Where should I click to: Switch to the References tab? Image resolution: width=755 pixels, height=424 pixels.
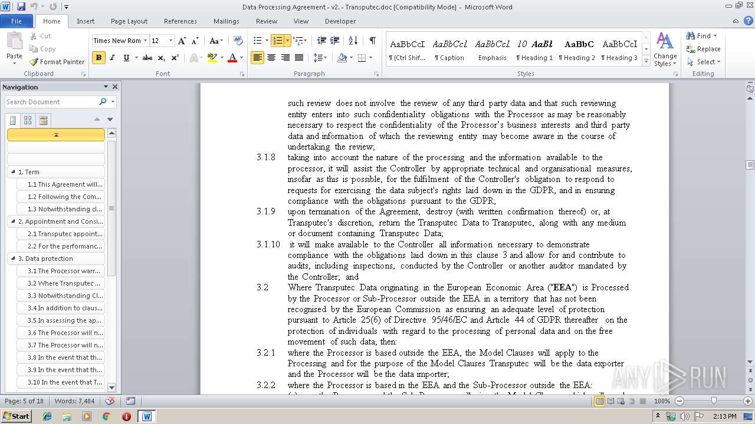180,21
